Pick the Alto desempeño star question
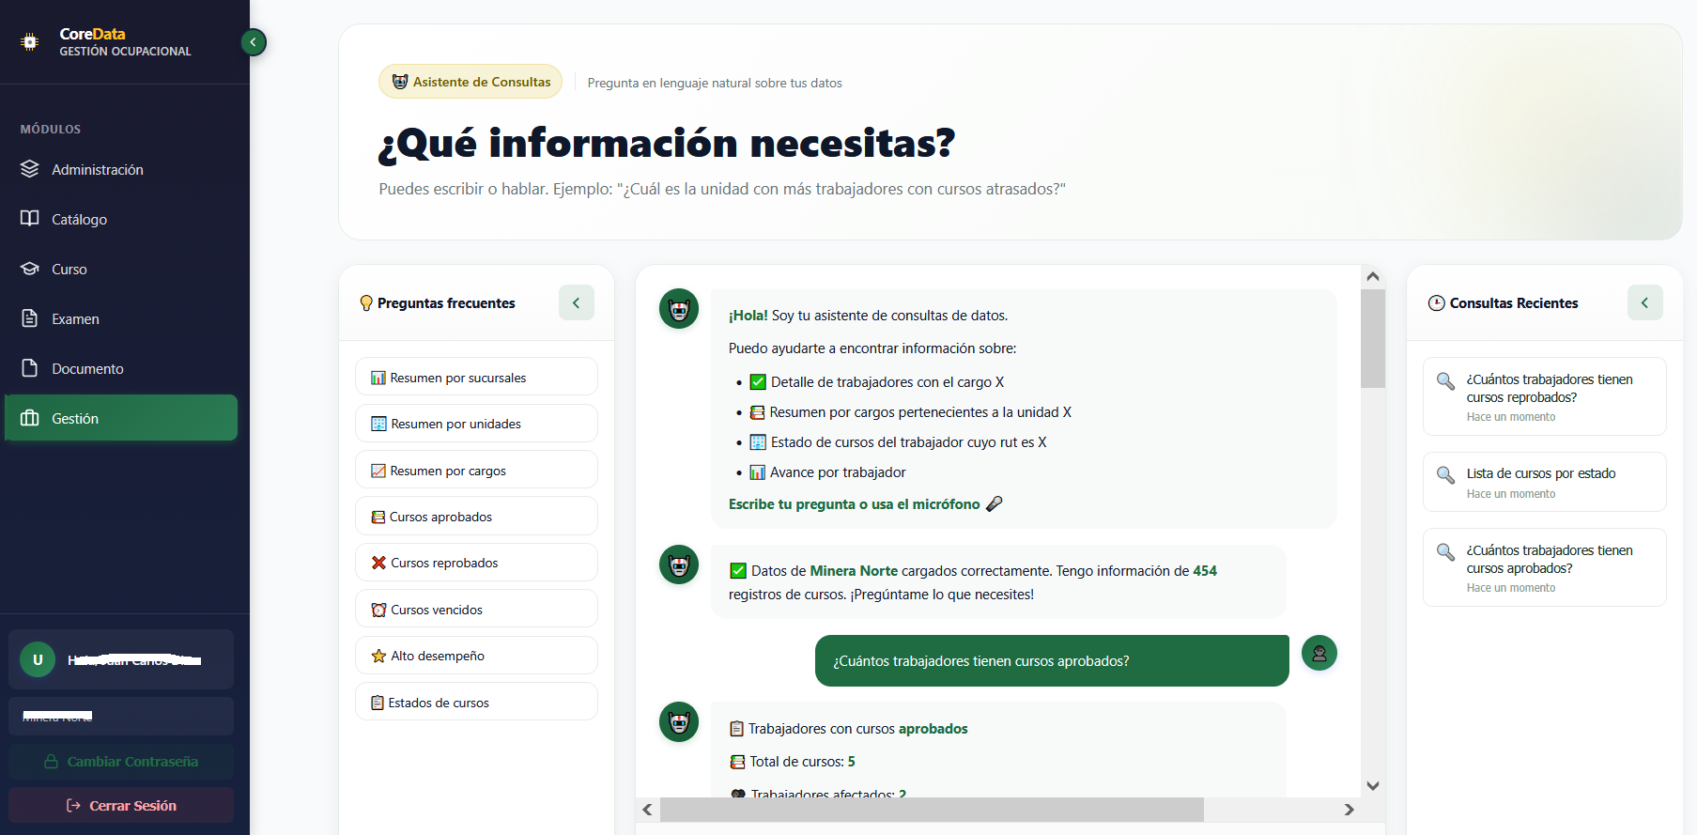 (476, 656)
